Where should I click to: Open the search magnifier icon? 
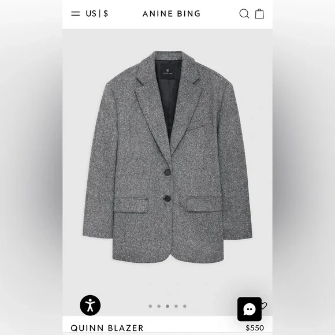[x=244, y=14]
